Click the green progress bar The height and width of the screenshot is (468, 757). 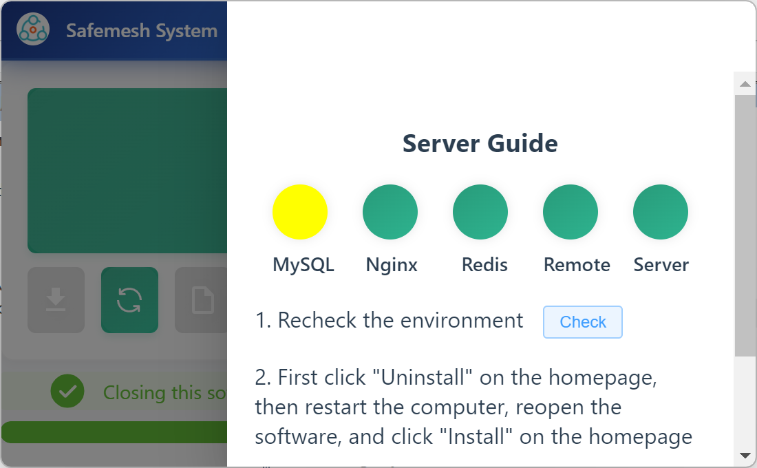pyautogui.click(x=115, y=432)
